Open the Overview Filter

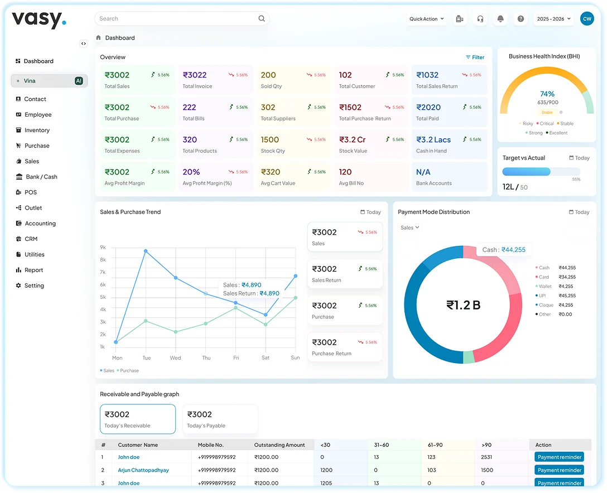tap(475, 57)
